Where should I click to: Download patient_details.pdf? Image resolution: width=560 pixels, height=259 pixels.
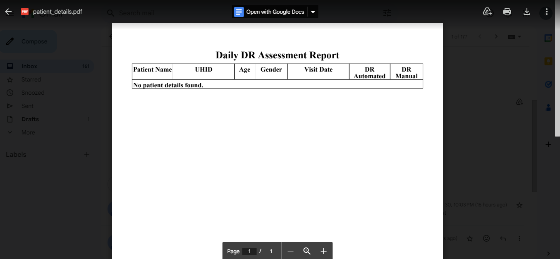(527, 12)
